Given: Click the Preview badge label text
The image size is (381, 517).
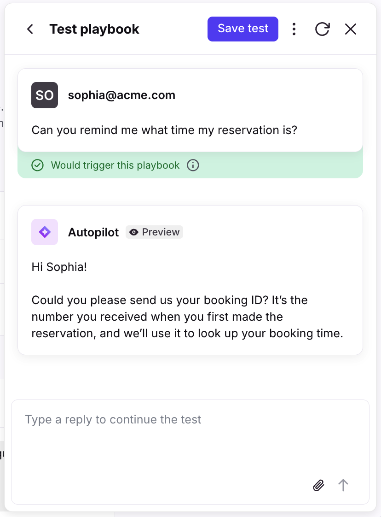Looking at the screenshot, I should (x=161, y=232).
